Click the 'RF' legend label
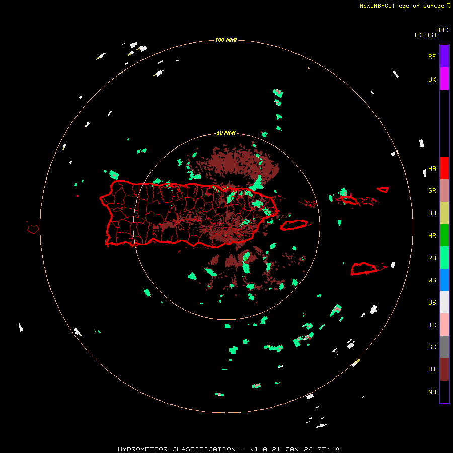 click(432, 56)
